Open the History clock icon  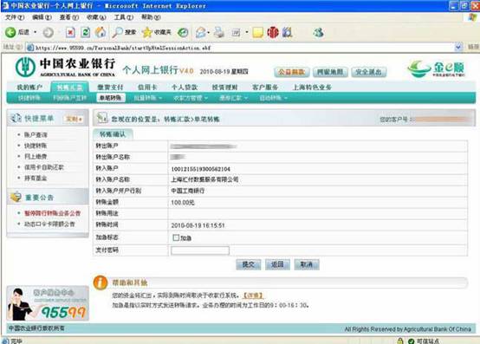click(x=183, y=32)
